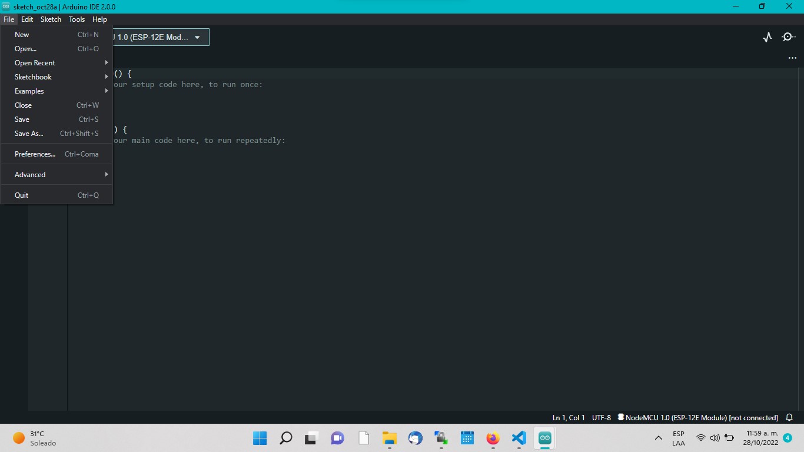Choose New from the File menu
The width and height of the screenshot is (804, 452).
point(57,35)
